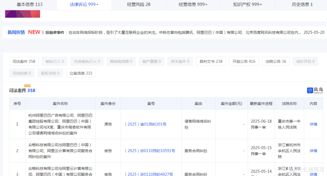
Task: Click the 案由 column header
Action: click(x=198, y=104)
